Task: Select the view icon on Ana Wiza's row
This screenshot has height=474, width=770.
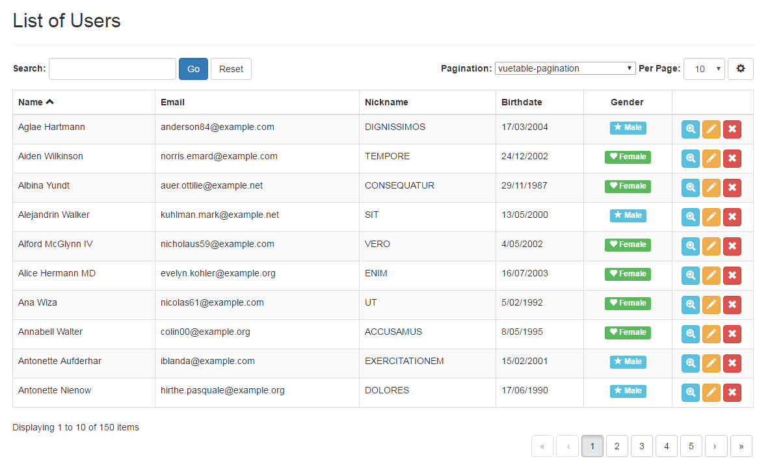Action: pos(690,304)
